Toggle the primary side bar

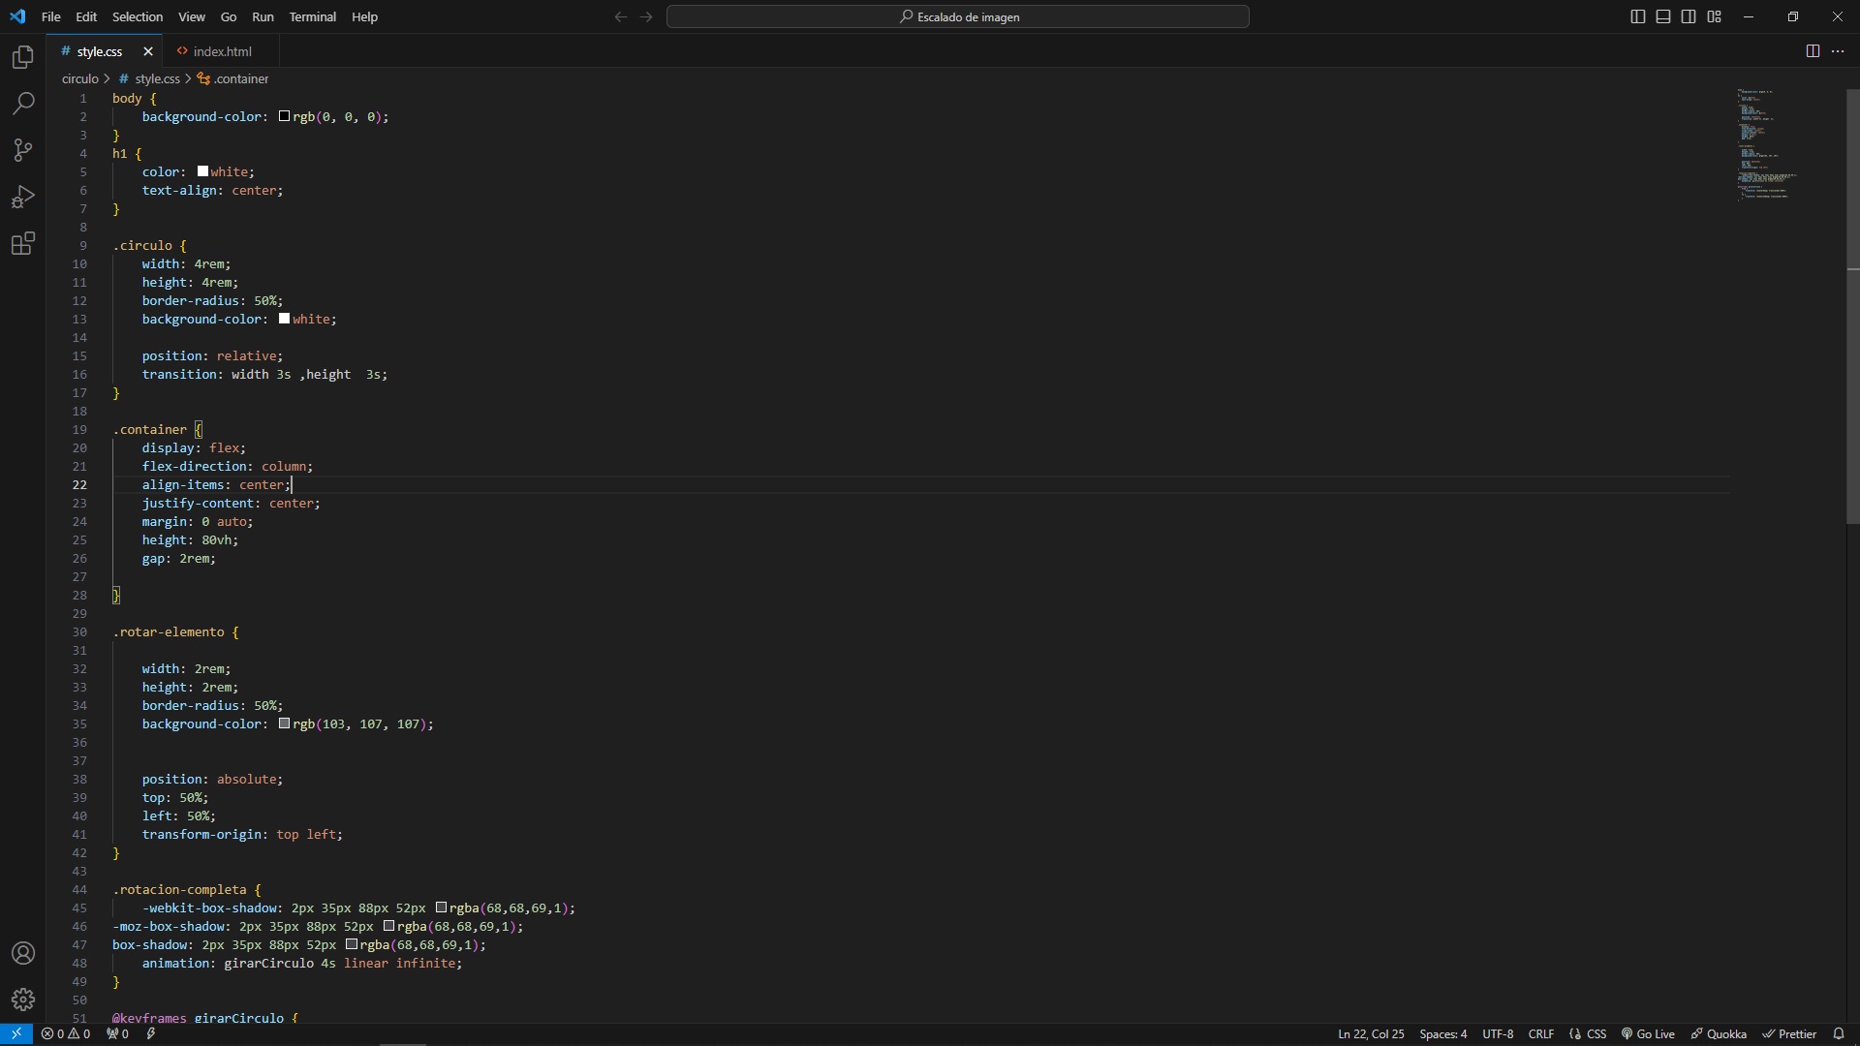click(1638, 16)
